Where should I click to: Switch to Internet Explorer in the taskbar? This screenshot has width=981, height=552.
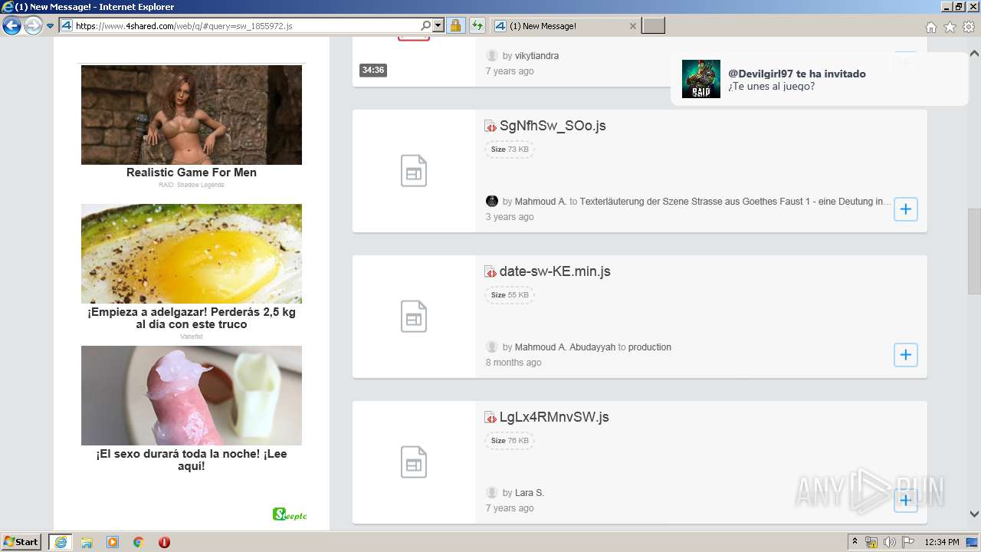click(x=61, y=542)
